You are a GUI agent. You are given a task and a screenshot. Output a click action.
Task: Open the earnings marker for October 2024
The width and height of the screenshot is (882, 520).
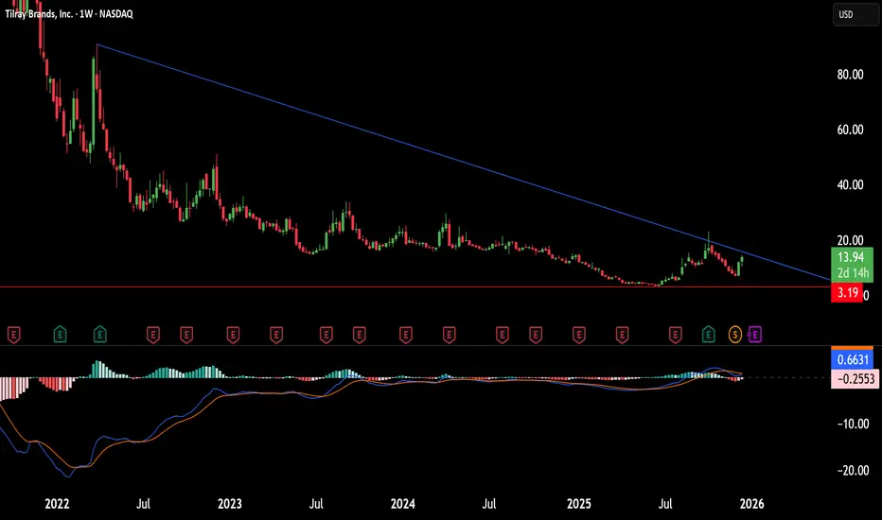[x=535, y=335]
